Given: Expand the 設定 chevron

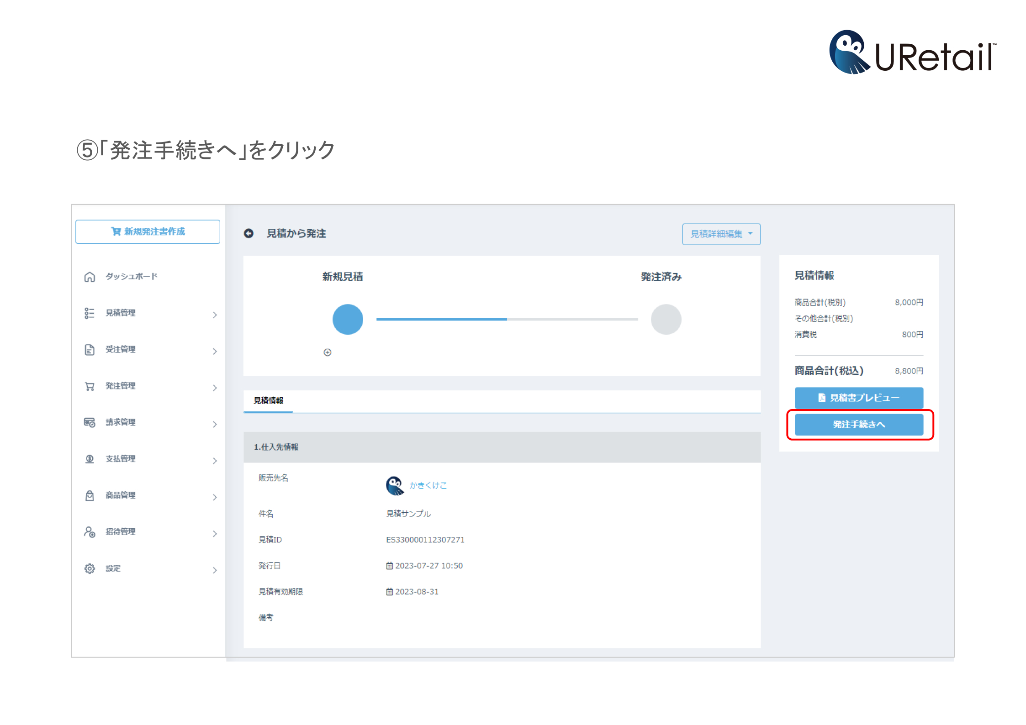Looking at the screenshot, I should [215, 570].
